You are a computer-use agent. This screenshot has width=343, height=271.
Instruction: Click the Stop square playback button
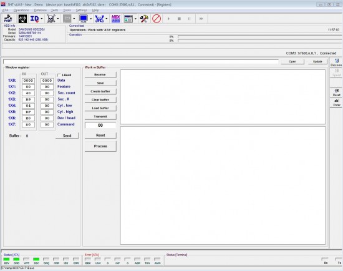point(179,19)
